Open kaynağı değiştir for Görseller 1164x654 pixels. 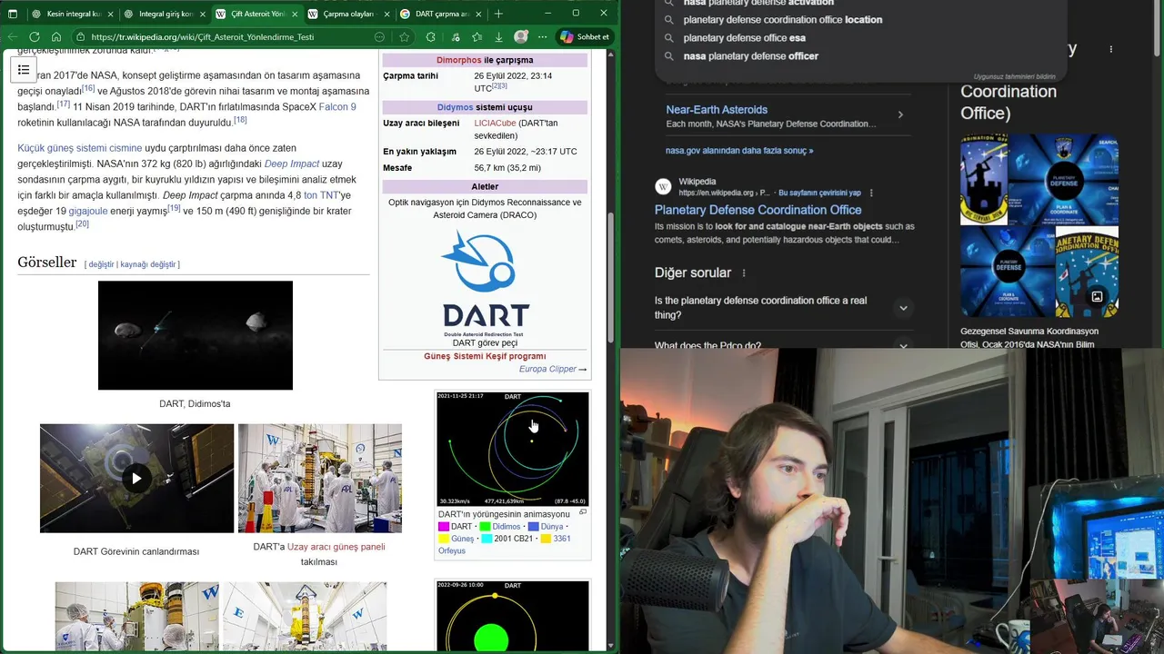point(148,264)
